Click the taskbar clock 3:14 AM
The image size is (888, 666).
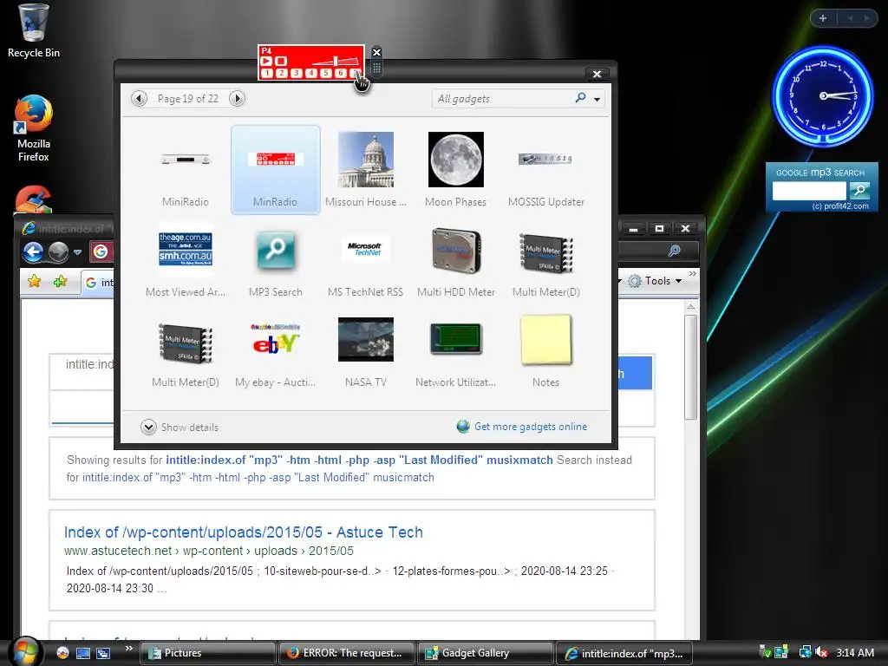tap(854, 652)
